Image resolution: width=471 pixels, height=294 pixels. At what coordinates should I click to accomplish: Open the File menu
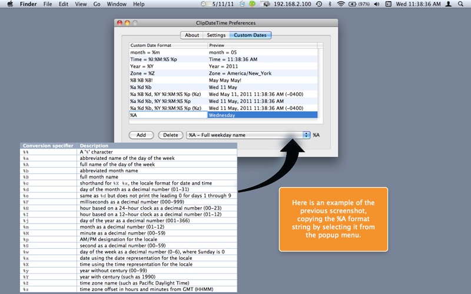(x=48, y=4)
